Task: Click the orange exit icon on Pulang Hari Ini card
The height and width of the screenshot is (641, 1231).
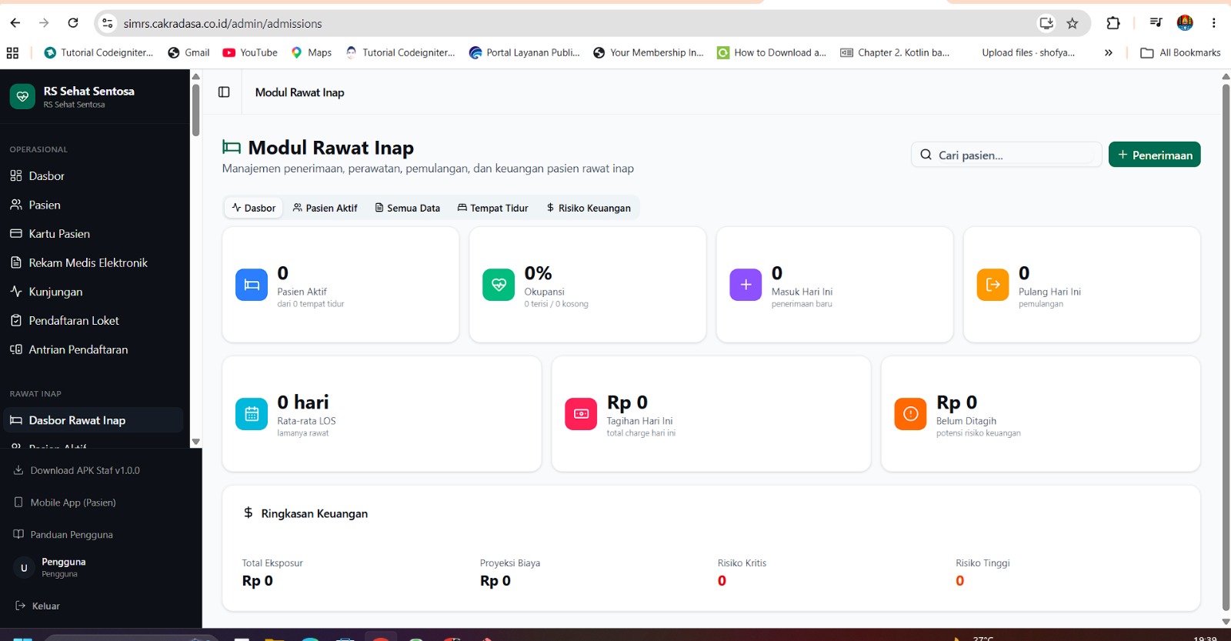Action: (992, 285)
